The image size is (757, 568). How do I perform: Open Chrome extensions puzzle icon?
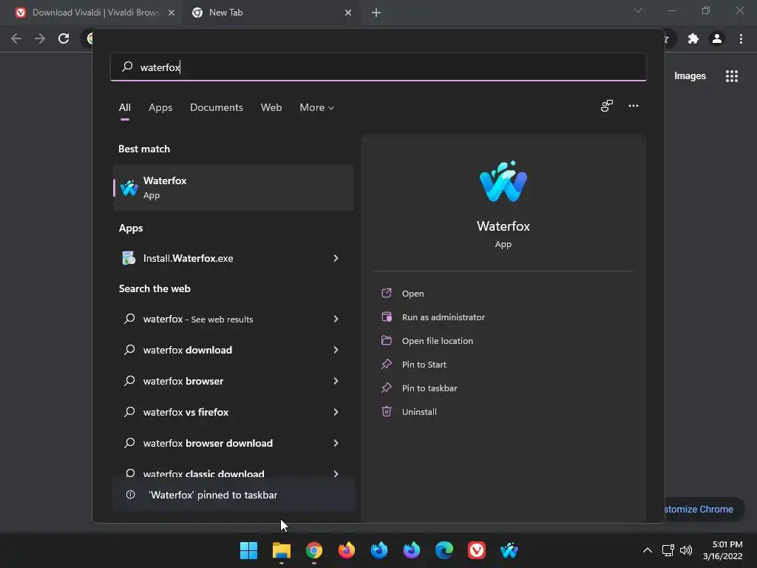(x=693, y=38)
